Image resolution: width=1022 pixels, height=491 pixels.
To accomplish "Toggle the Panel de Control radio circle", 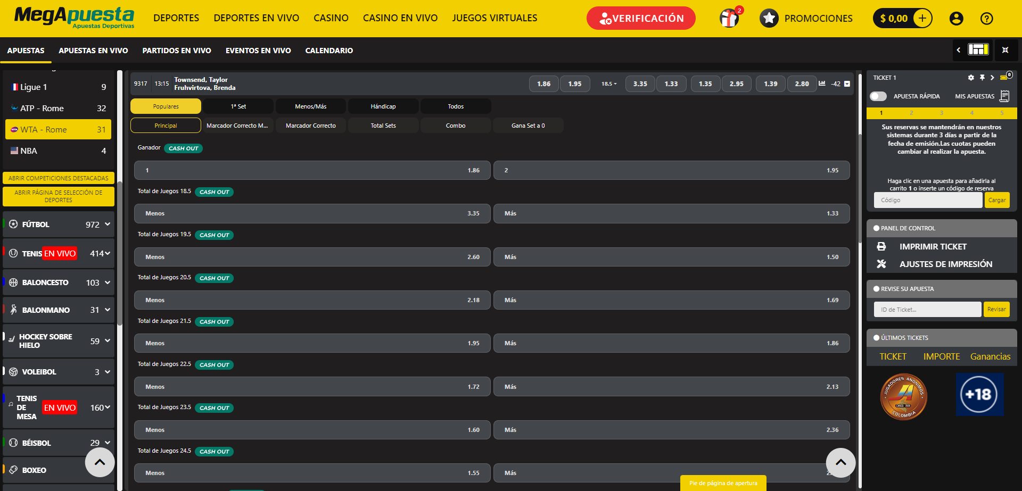I will (x=876, y=228).
